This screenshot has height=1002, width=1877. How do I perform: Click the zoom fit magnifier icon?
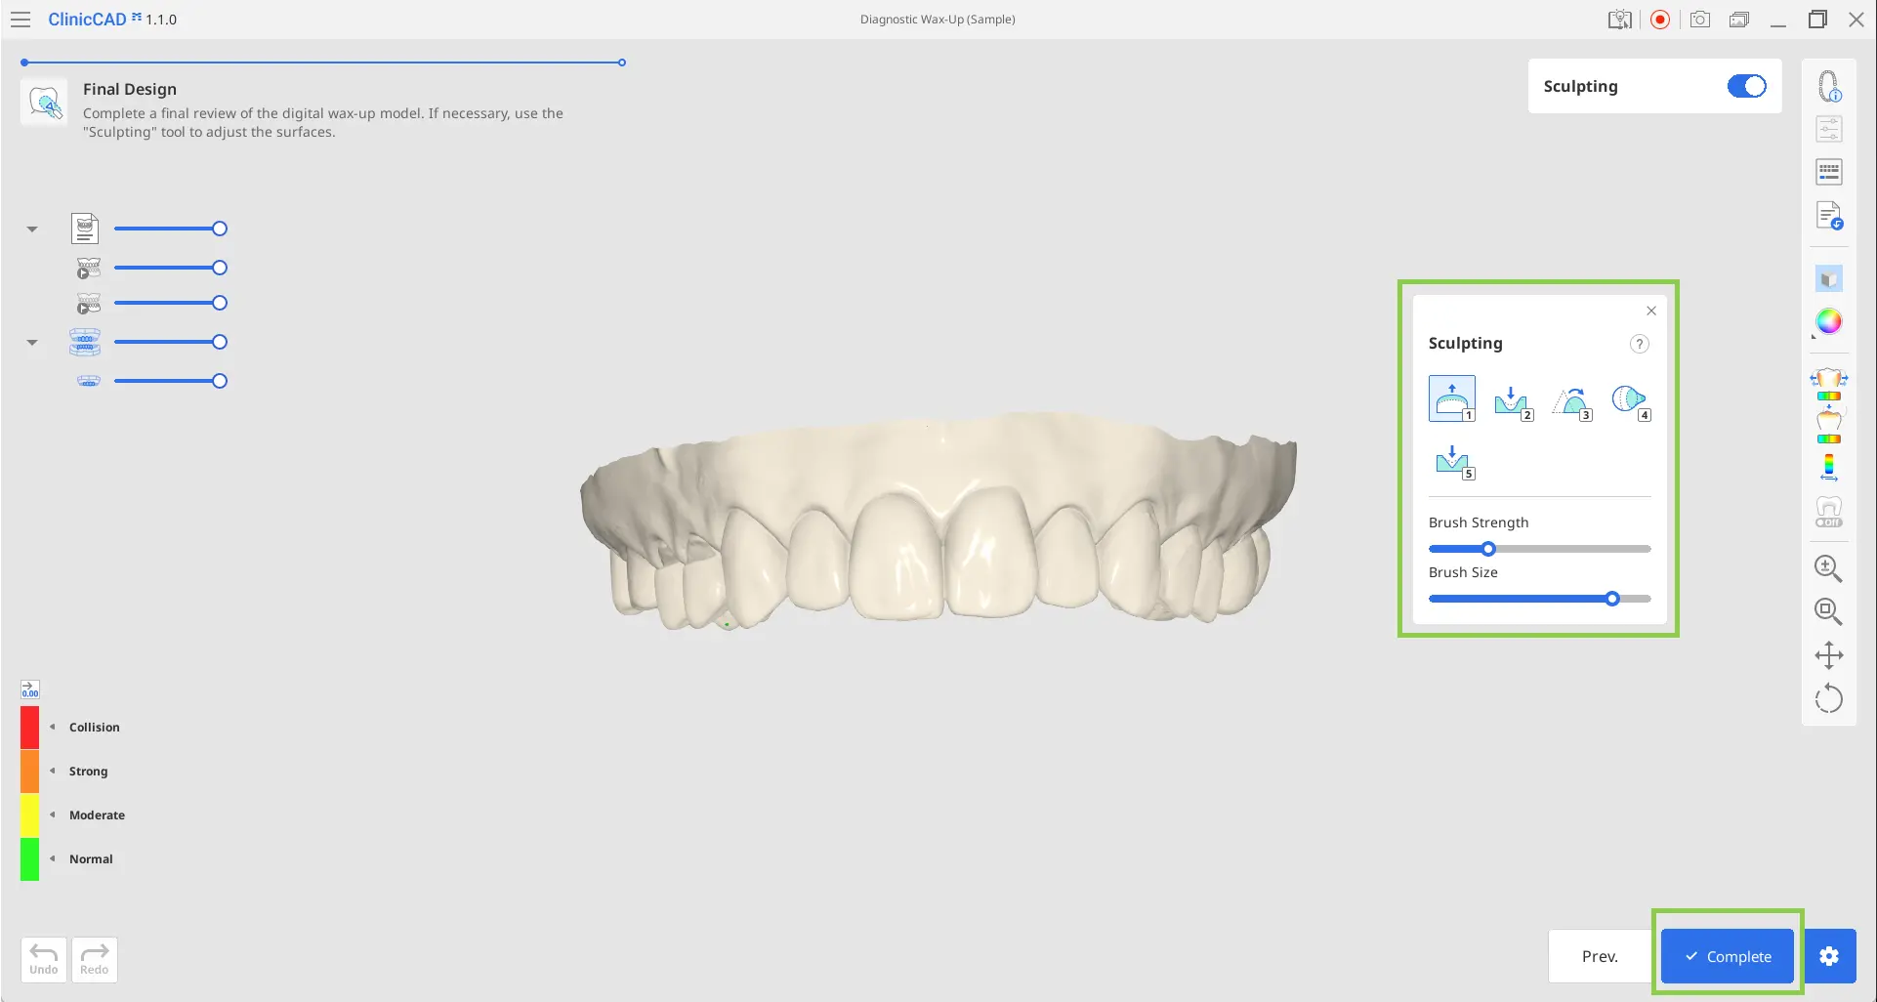tap(1828, 611)
